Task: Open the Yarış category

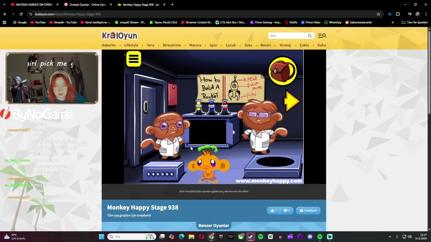Action: point(150,45)
